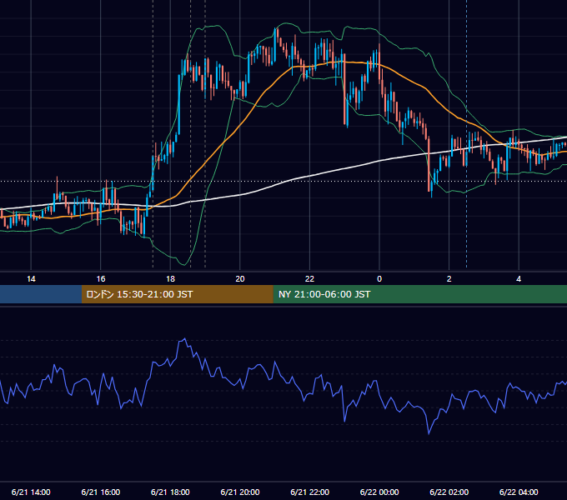
Task: Select the blue session bar before ロンドン
Action: point(41,294)
